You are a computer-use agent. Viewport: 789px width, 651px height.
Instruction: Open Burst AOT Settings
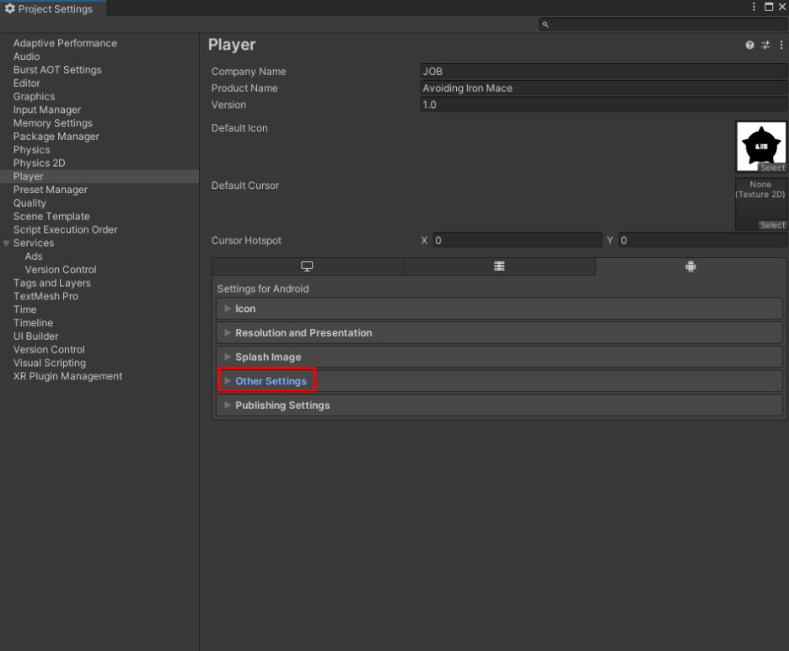[57, 70]
